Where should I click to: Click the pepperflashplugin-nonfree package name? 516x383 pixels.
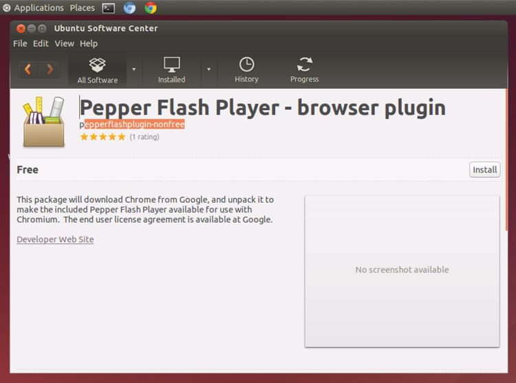132,124
